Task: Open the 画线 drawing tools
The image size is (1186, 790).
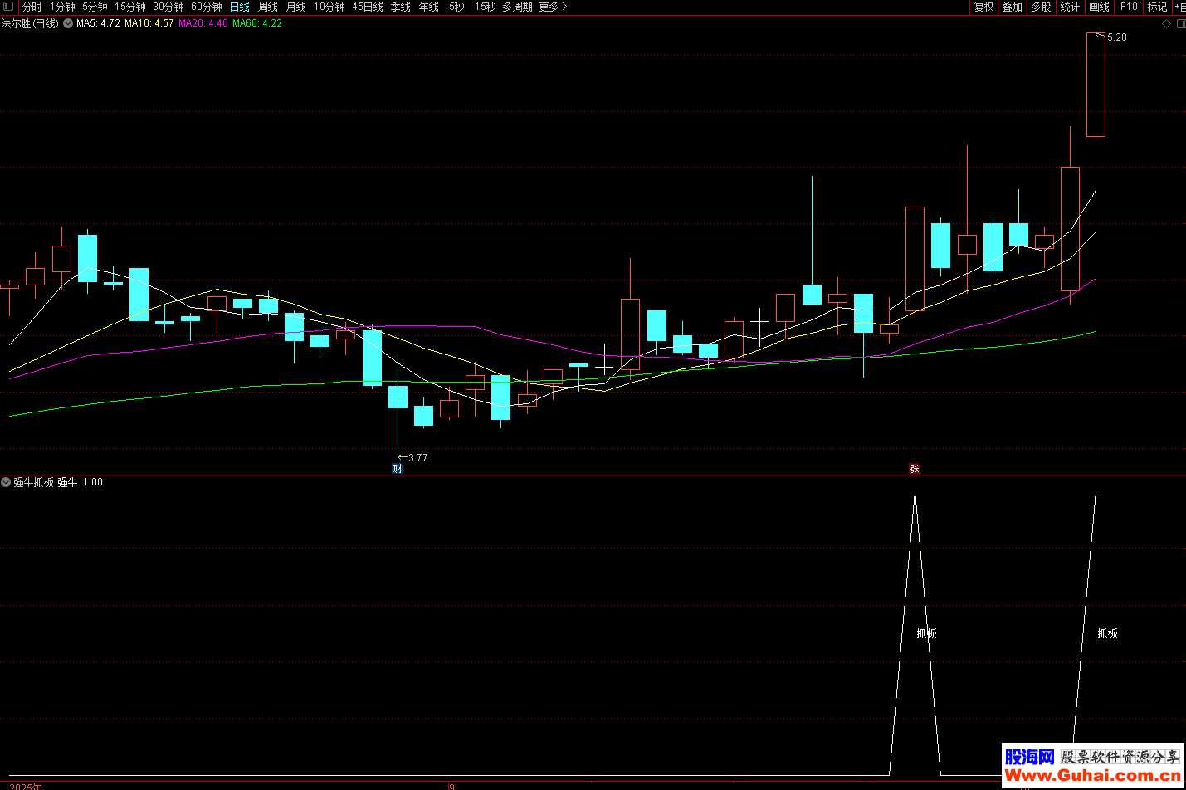Action: click(x=1099, y=7)
